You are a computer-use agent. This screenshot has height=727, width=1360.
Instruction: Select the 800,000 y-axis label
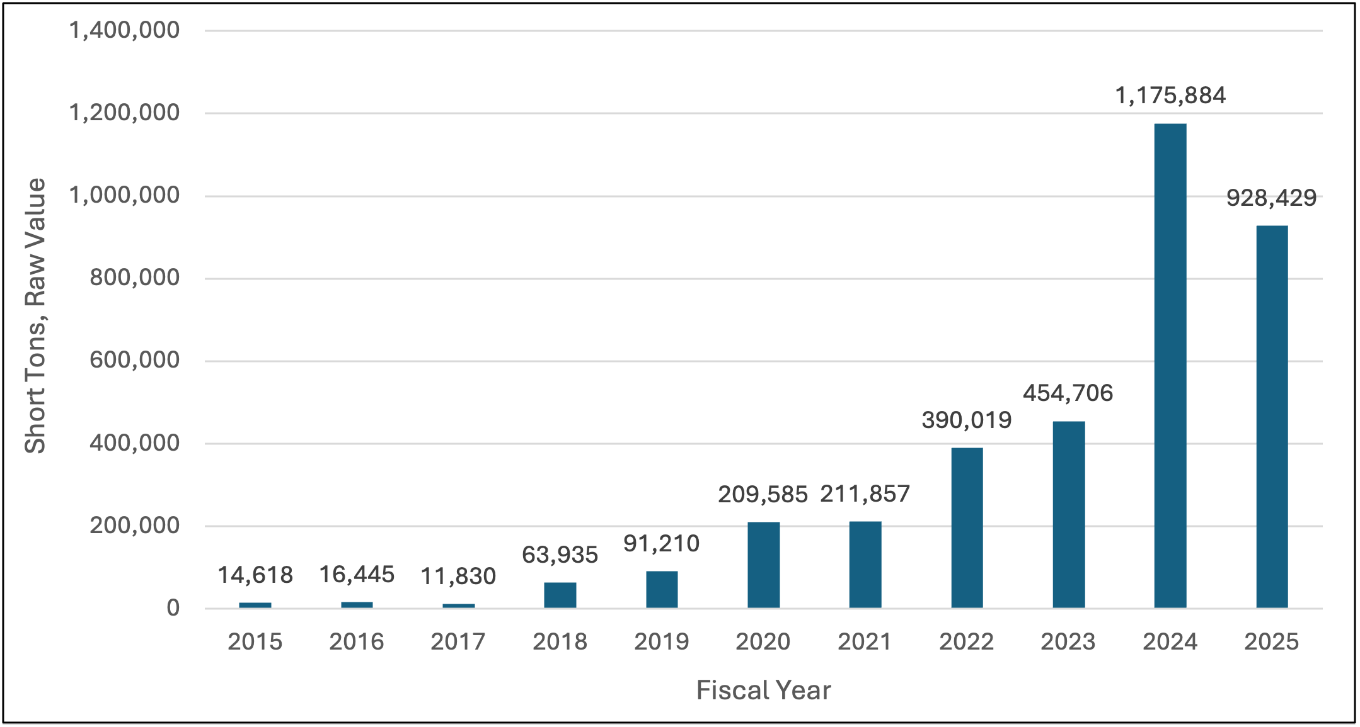click(135, 278)
